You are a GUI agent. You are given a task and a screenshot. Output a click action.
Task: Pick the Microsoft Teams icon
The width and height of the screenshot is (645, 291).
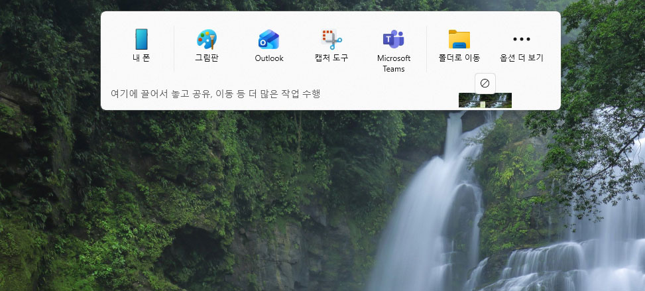[394, 40]
